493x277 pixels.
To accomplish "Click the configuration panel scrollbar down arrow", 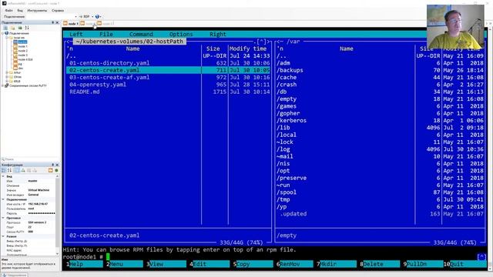I will (57, 253).
